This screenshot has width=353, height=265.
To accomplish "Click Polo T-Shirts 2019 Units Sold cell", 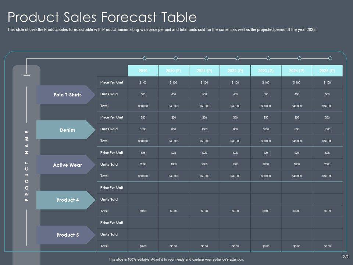I will 143,94.
